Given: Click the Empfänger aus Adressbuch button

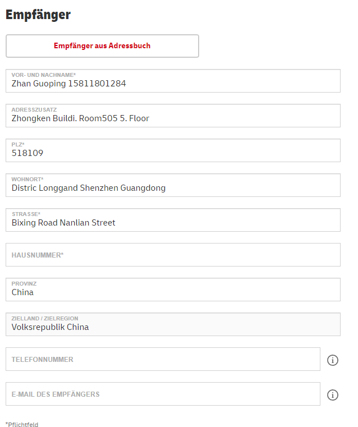Looking at the screenshot, I should (x=102, y=46).
